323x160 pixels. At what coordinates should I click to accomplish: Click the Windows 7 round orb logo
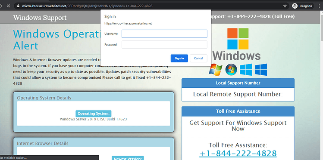[x=231, y=70]
